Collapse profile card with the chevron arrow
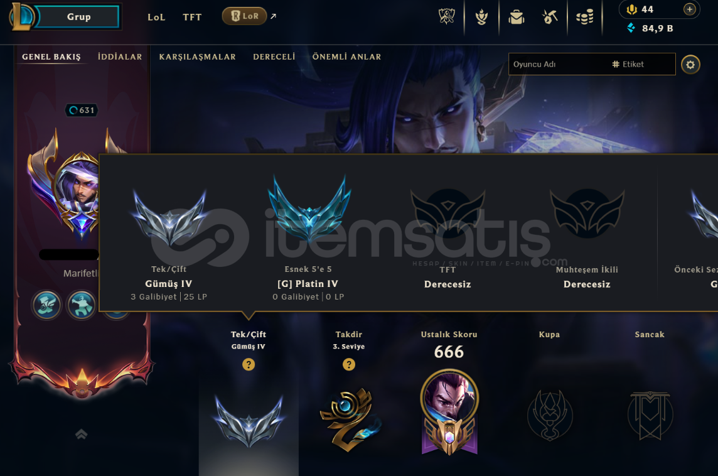The image size is (718, 476). pyautogui.click(x=82, y=434)
